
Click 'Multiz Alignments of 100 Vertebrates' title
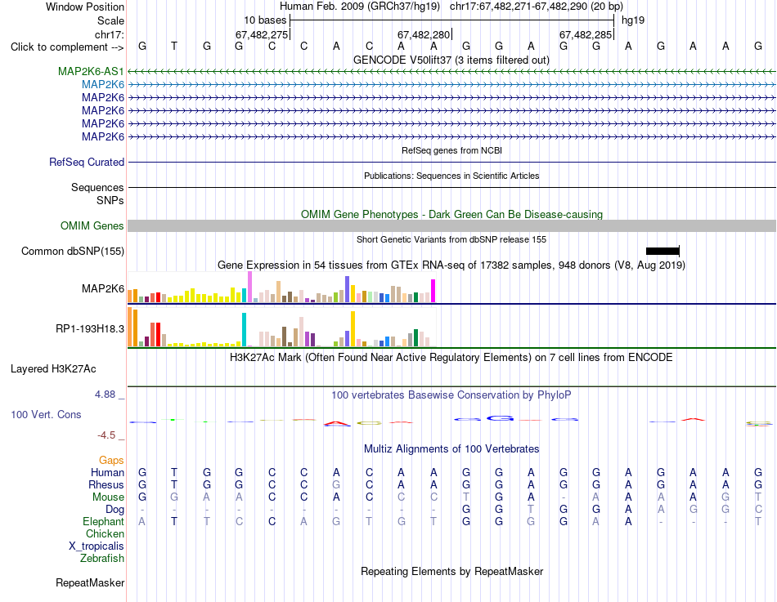point(451,449)
